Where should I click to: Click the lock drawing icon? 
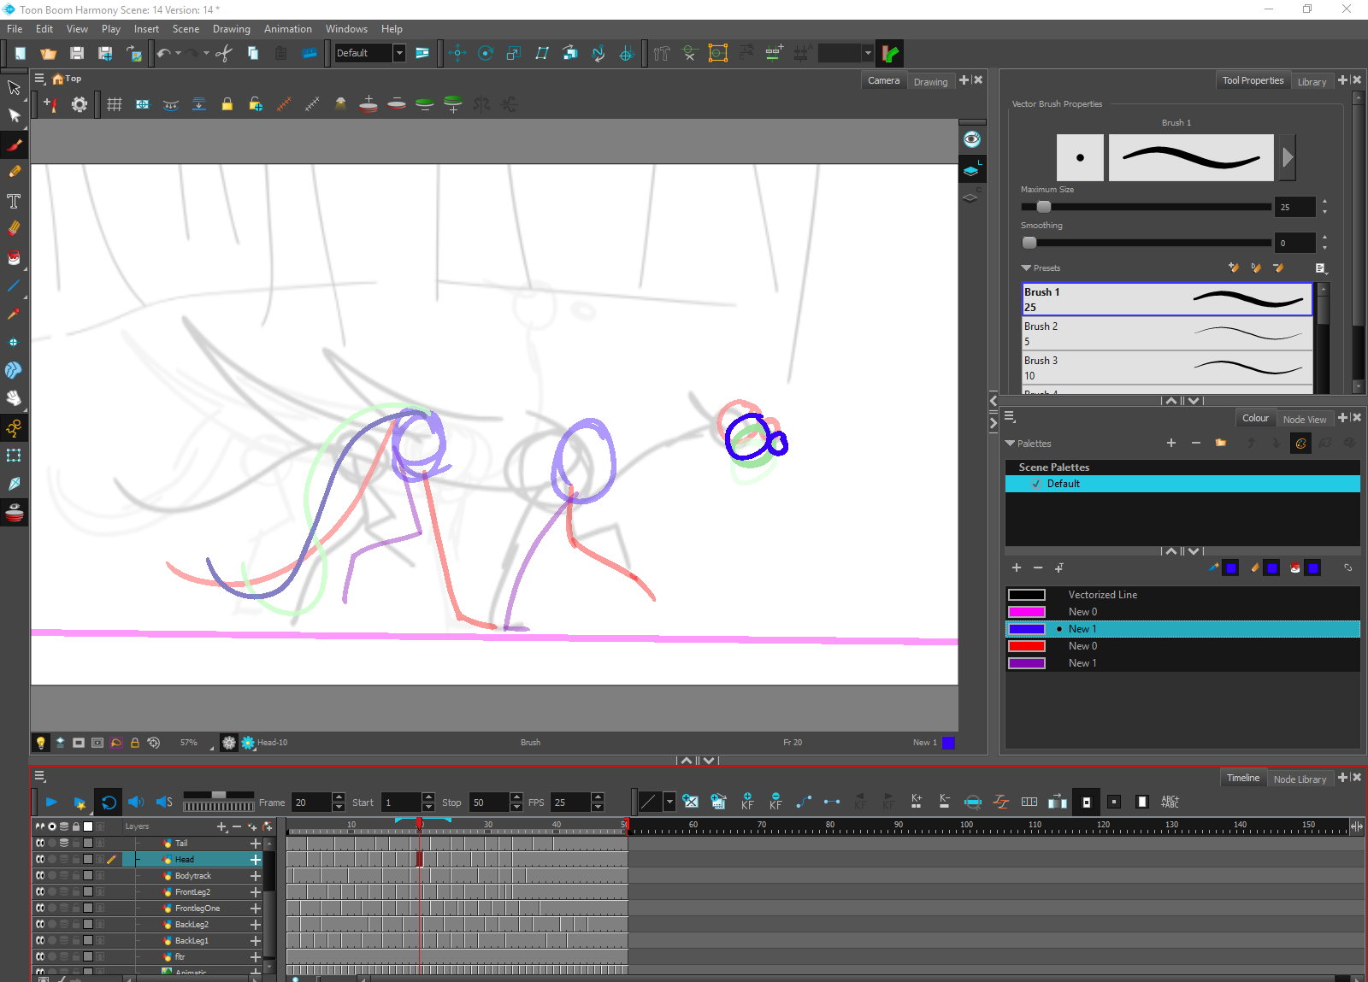pyautogui.click(x=227, y=104)
